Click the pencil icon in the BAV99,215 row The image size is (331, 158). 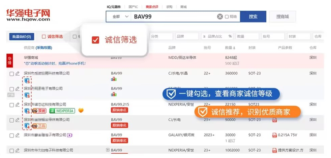pos(17,105)
